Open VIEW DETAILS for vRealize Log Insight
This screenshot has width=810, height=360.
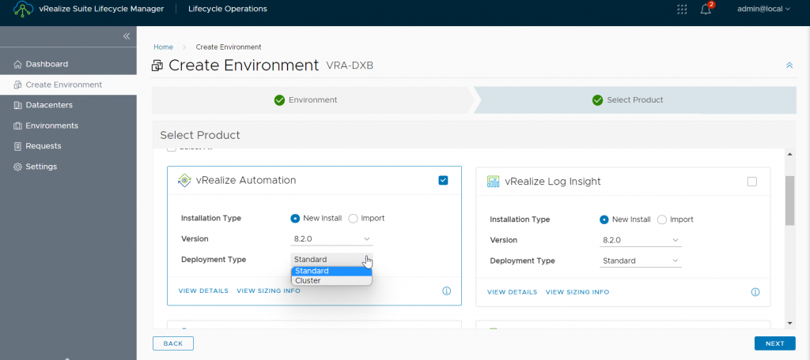click(x=512, y=292)
